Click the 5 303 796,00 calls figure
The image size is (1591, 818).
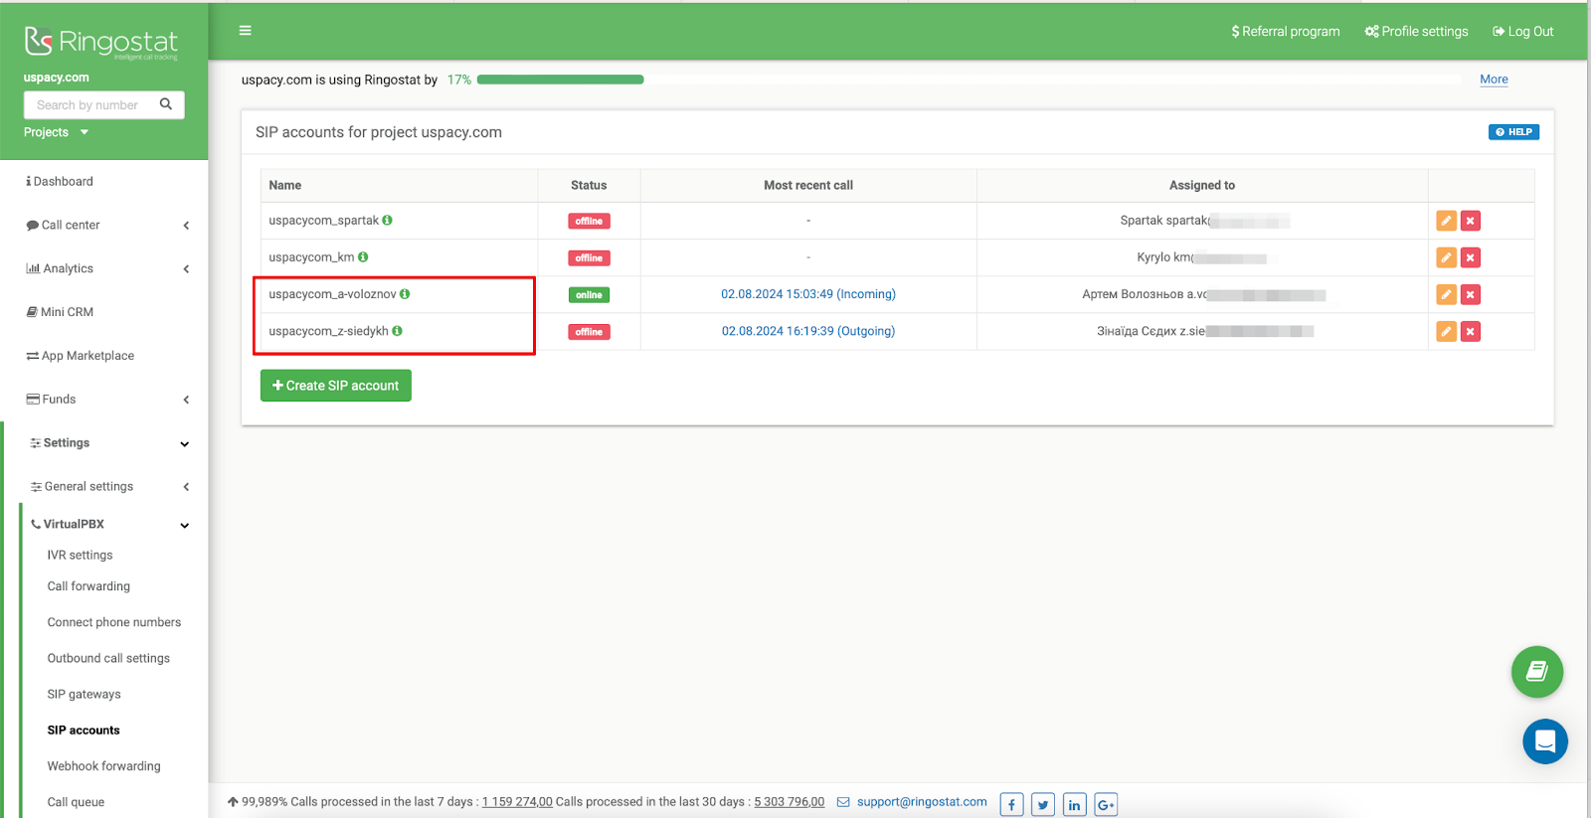(790, 802)
